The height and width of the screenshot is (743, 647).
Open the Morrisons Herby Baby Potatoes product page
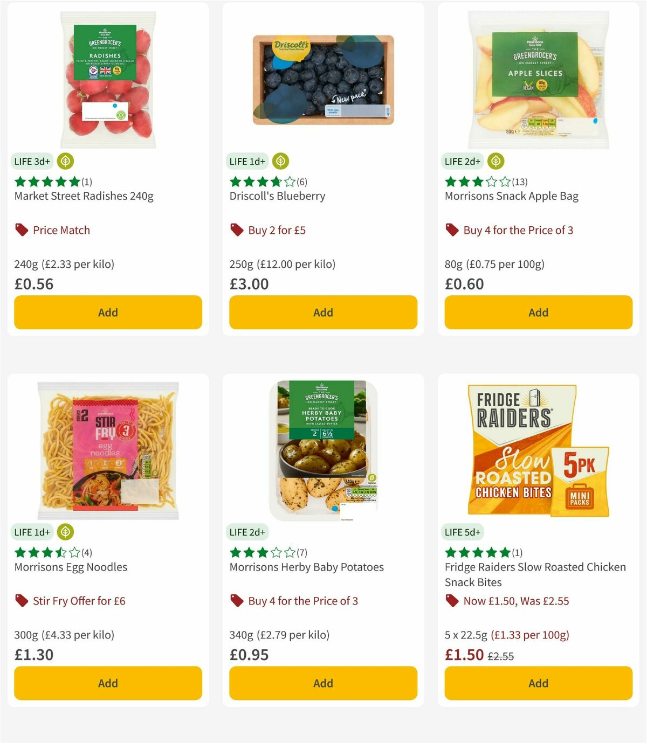point(306,567)
